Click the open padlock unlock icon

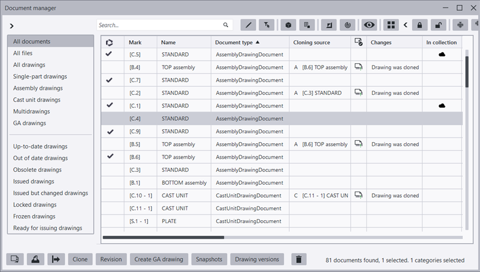[x=439, y=25]
